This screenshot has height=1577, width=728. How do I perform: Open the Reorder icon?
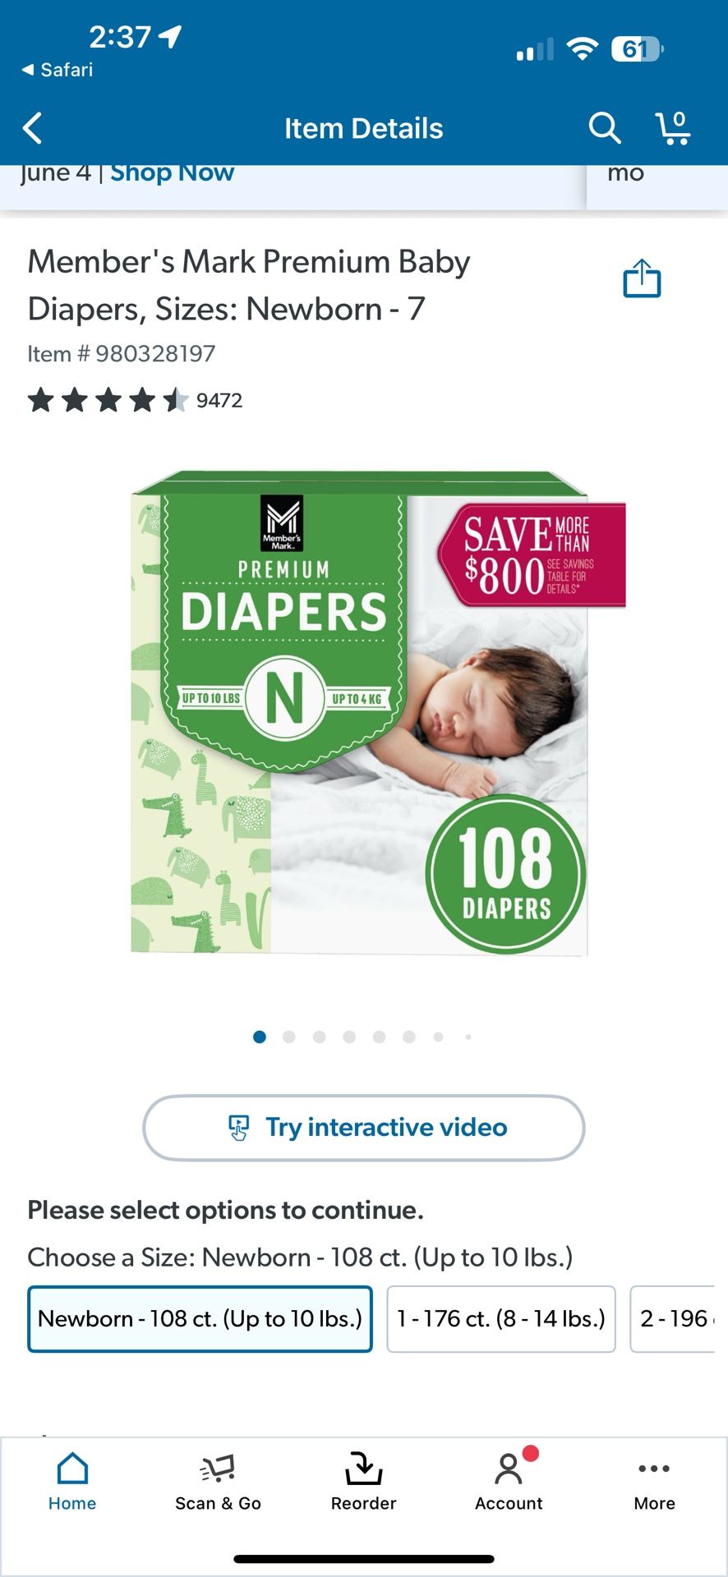pyautogui.click(x=363, y=1482)
